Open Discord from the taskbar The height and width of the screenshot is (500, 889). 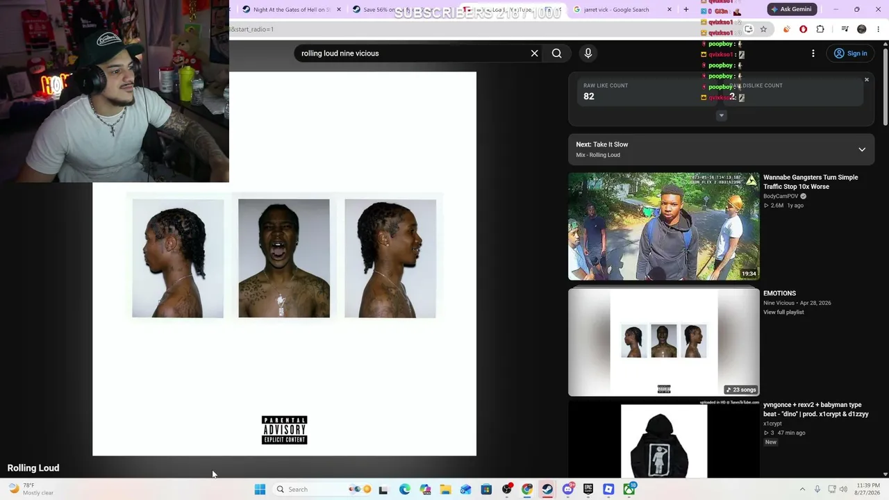567,490
